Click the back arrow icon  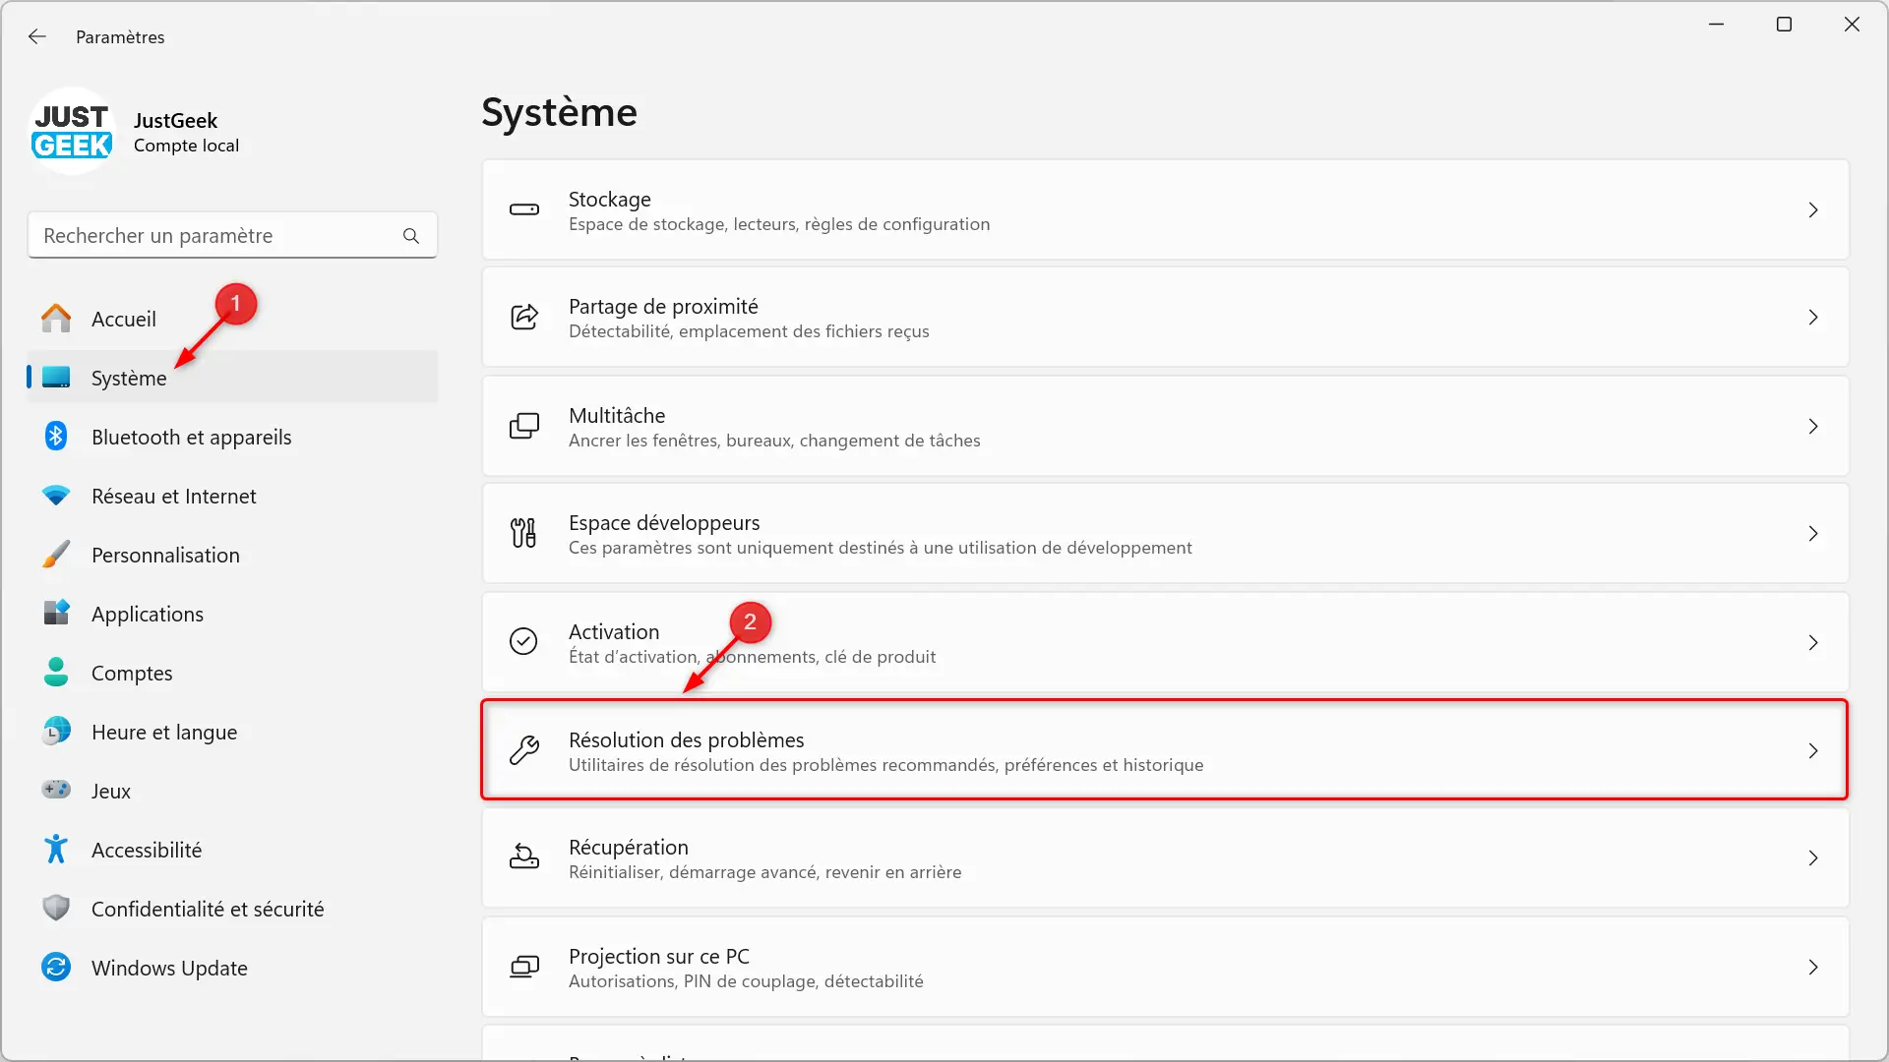pyautogui.click(x=37, y=36)
